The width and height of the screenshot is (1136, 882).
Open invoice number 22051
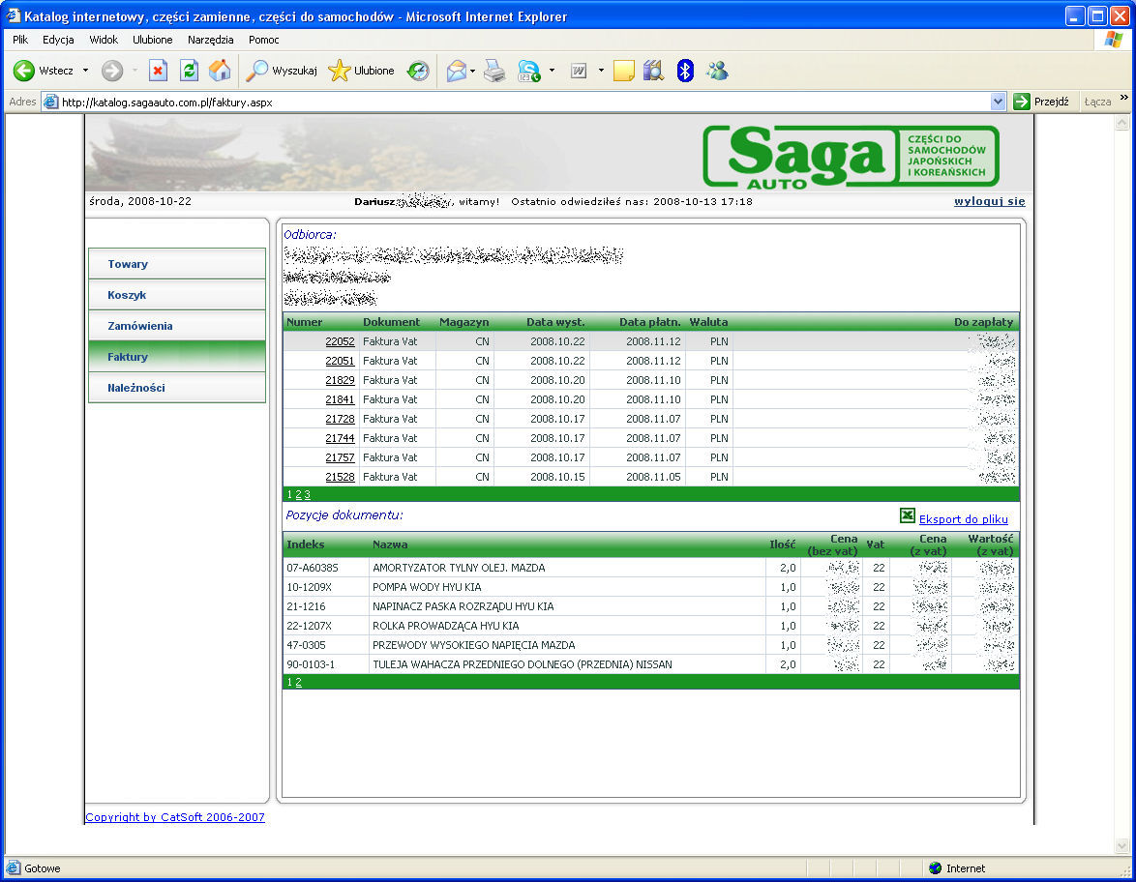click(340, 361)
